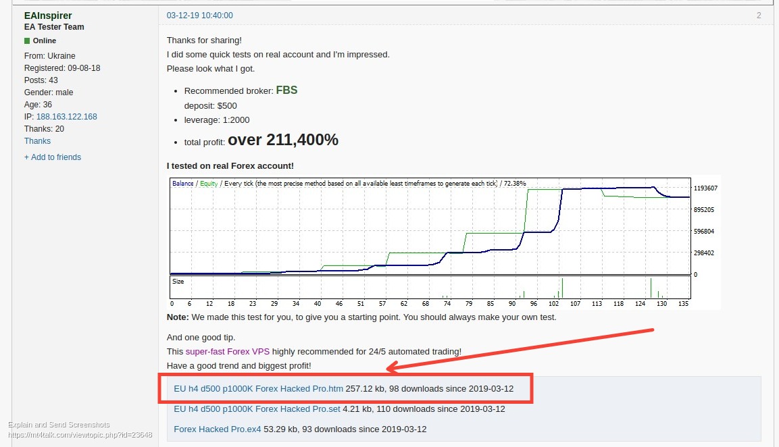Click the 'Please look what I got.' line
Image resolution: width=779 pixels, height=447 pixels.
[x=211, y=69]
